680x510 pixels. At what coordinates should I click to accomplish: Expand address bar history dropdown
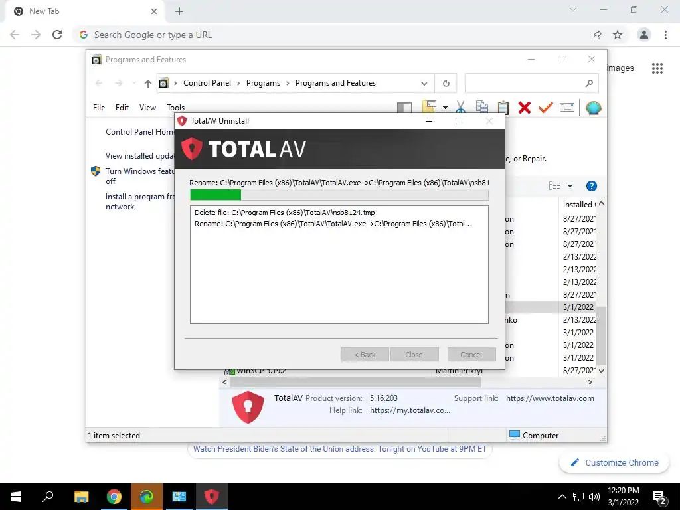click(x=424, y=83)
